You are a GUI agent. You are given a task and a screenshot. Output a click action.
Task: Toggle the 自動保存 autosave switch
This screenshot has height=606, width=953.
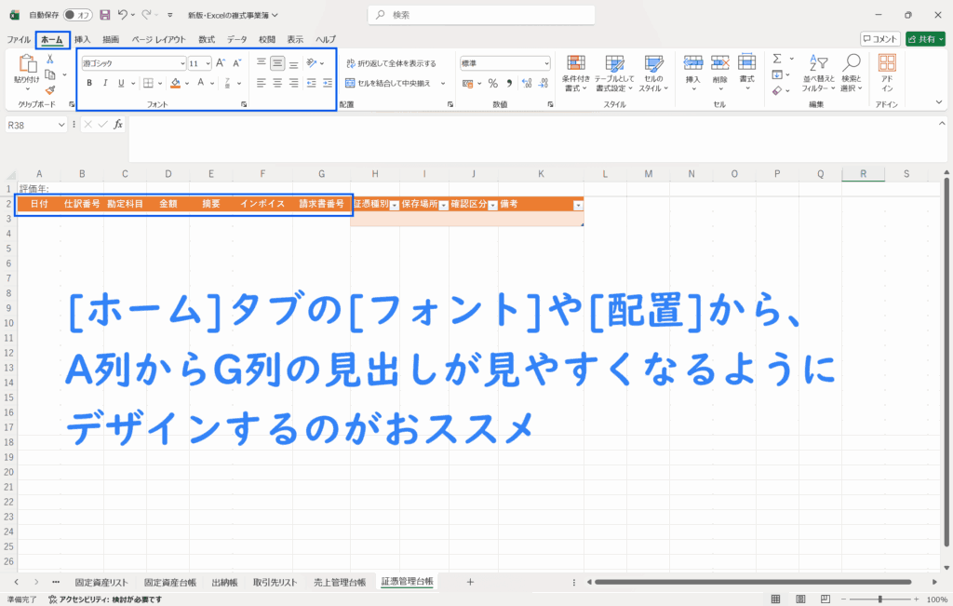tap(78, 15)
